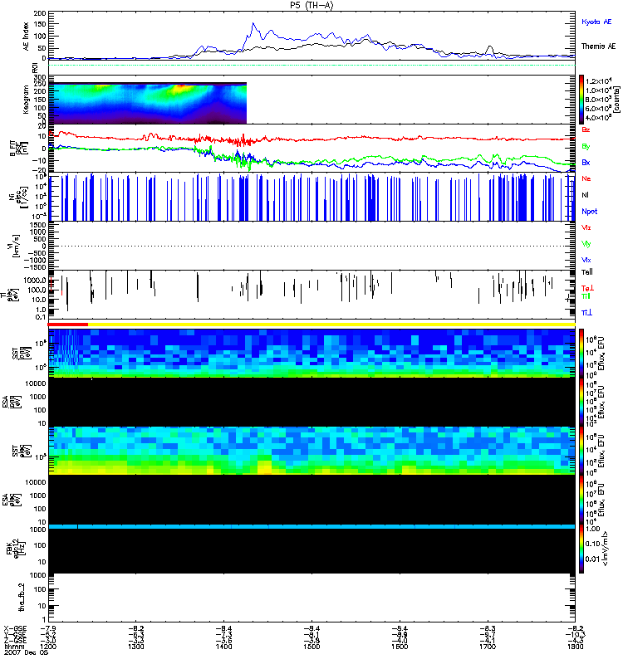The height and width of the screenshot is (664, 623).
Task: Click the blue 'Bx' legend label
Action: [586, 162]
